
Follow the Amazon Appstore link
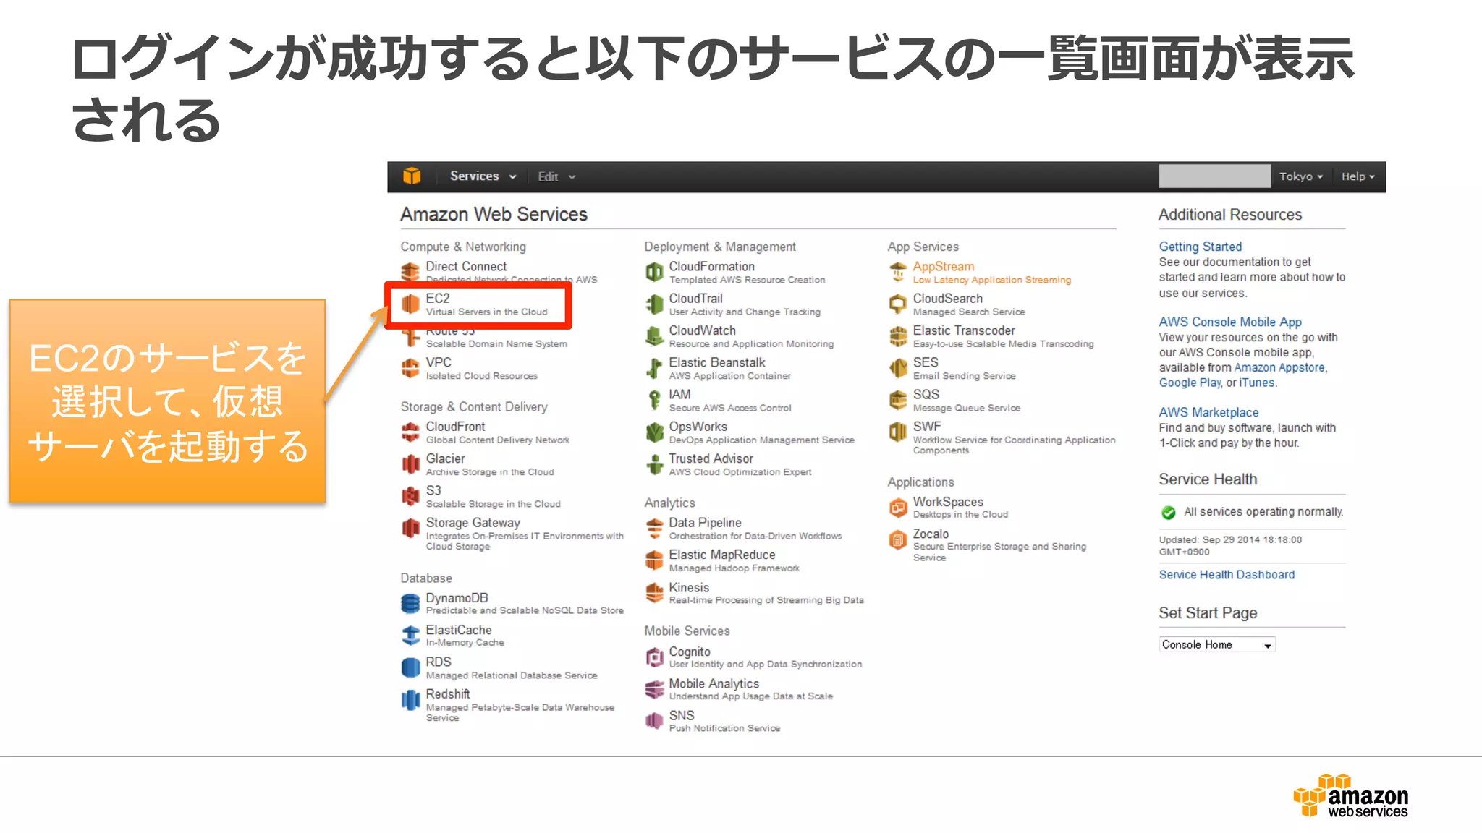click(x=1279, y=367)
